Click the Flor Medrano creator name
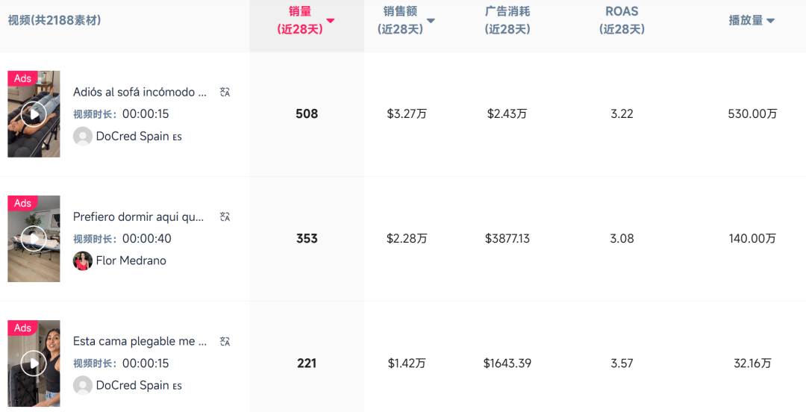This screenshot has height=412, width=806. point(131,260)
